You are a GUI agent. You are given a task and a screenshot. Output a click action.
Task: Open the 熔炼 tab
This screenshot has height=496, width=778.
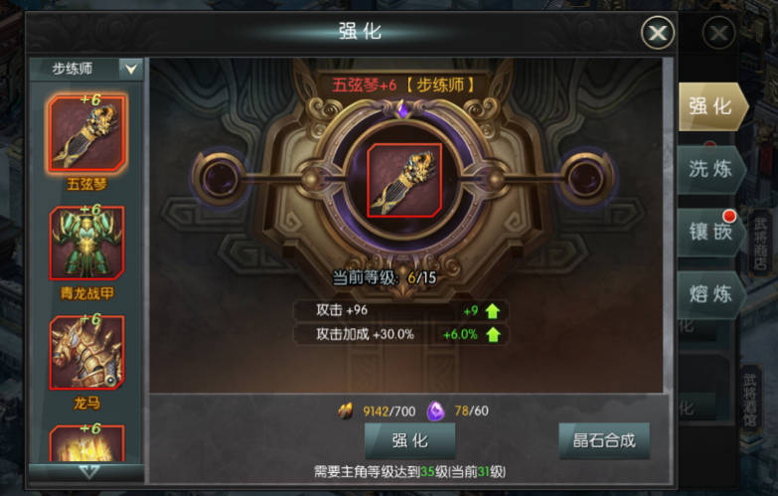[x=711, y=294]
